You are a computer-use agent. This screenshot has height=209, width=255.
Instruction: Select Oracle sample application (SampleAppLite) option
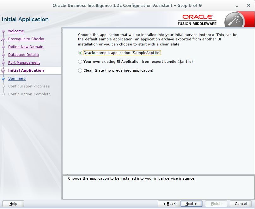click(x=80, y=53)
